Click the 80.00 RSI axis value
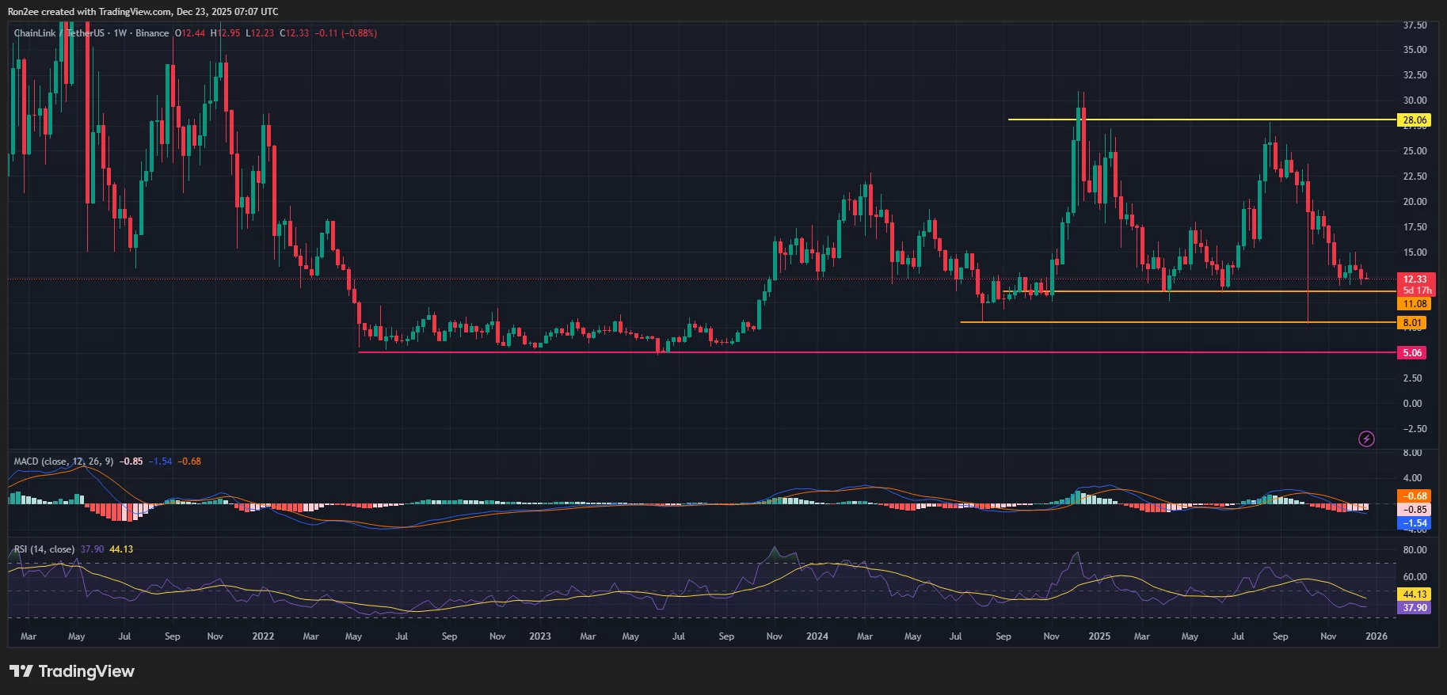Image resolution: width=1447 pixels, height=695 pixels. pyautogui.click(x=1415, y=550)
